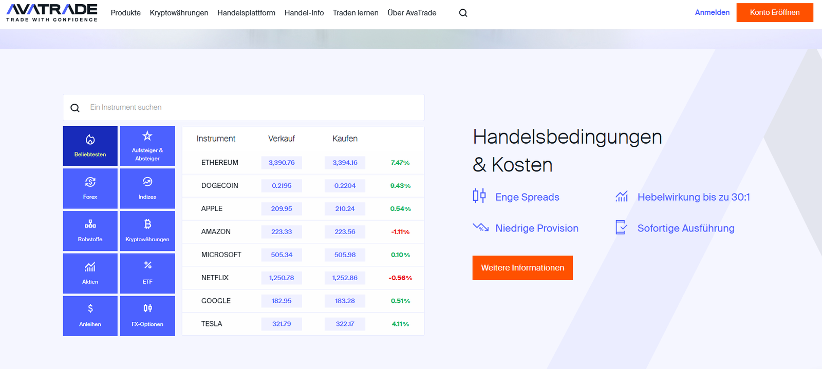Click the Niedrige Provision down-trend icon
Viewport: 822px width, 369px height.
point(480,227)
